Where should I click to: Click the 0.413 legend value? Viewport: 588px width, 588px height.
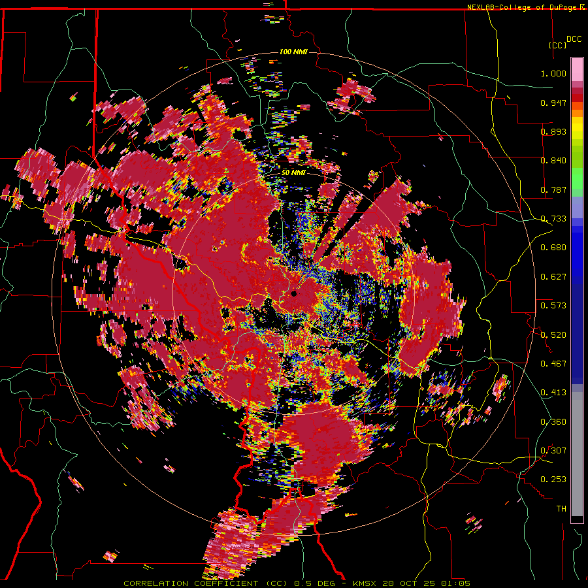coord(553,393)
